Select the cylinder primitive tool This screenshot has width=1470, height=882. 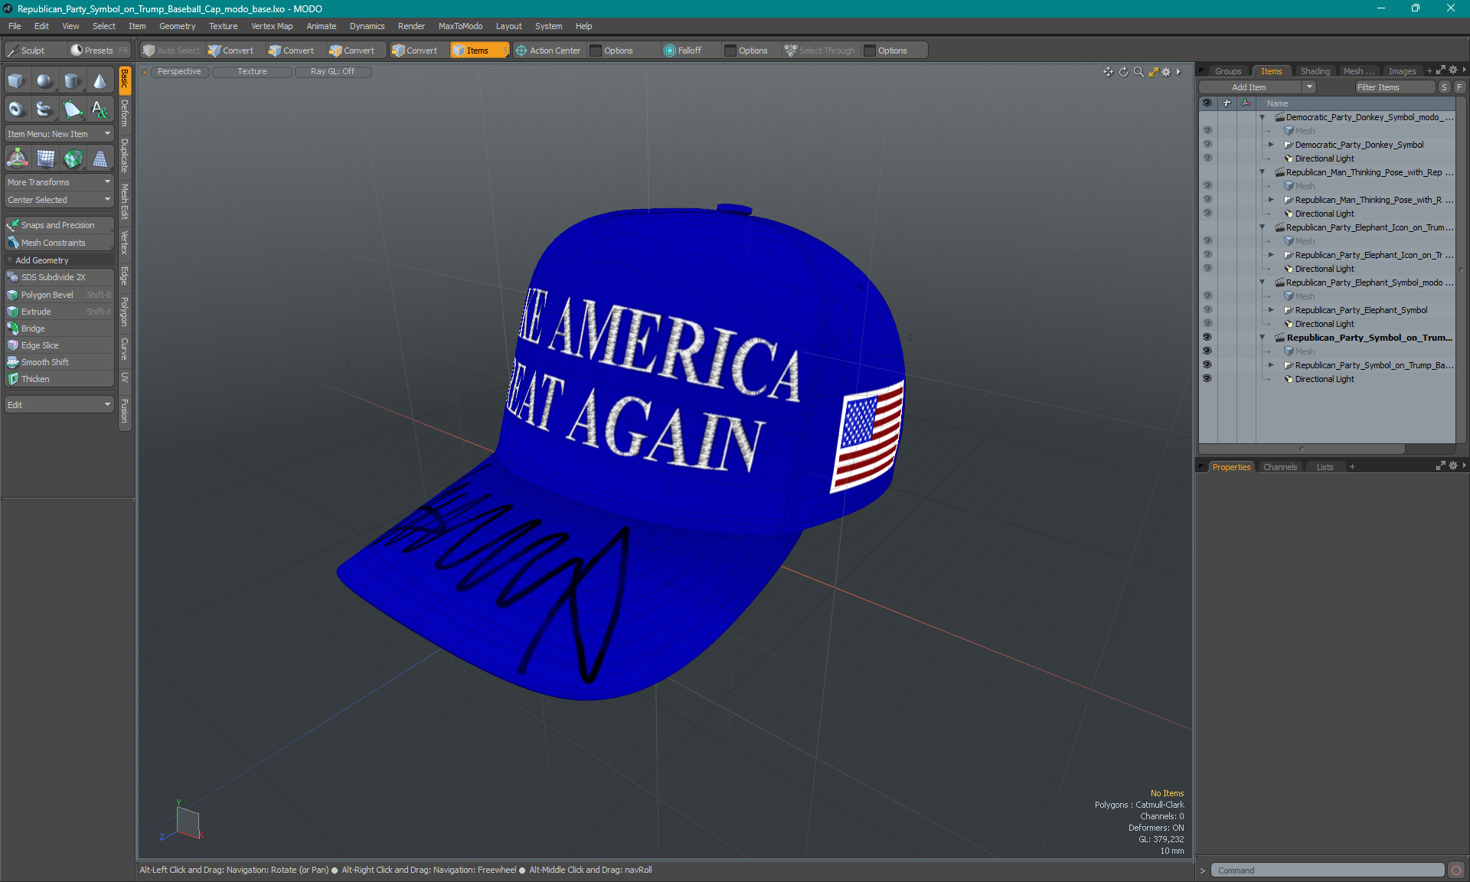pos(72,81)
